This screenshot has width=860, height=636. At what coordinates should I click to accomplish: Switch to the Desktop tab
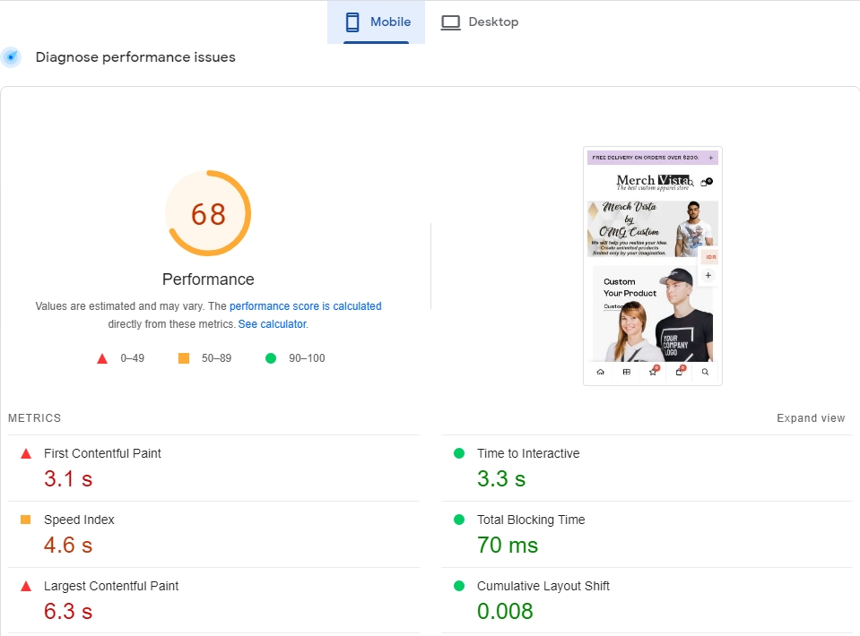click(x=480, y=22)
